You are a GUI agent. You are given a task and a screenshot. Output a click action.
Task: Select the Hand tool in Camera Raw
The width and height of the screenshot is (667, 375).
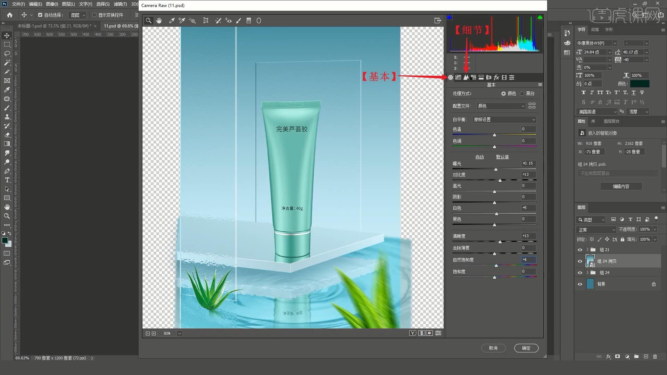coord(159,21)
